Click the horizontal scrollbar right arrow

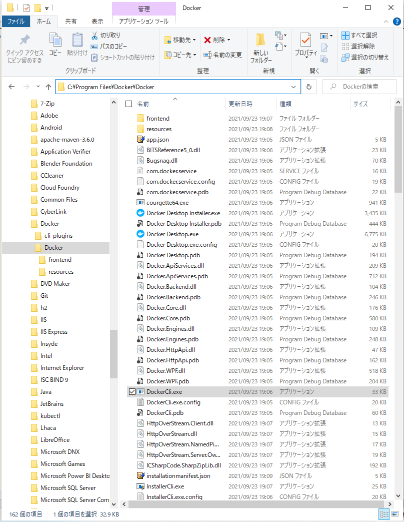click(x=390, y=504)
